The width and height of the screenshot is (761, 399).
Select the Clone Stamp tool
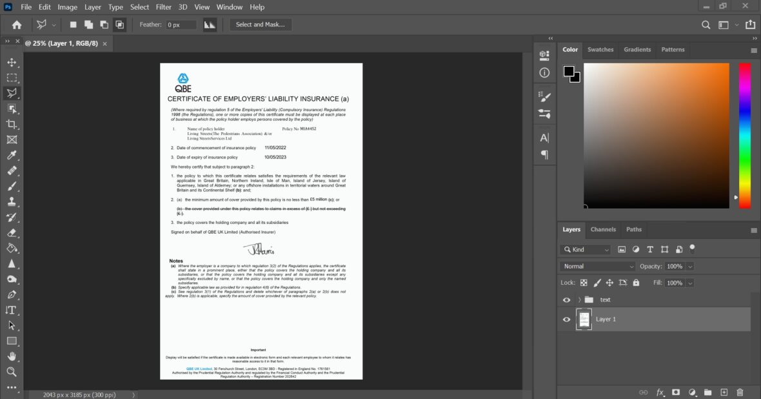click(x=11, y=203)
